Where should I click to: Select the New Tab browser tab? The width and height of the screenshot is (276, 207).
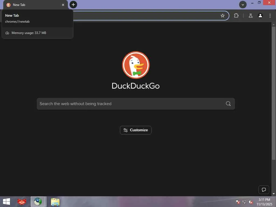coord(35,5)
